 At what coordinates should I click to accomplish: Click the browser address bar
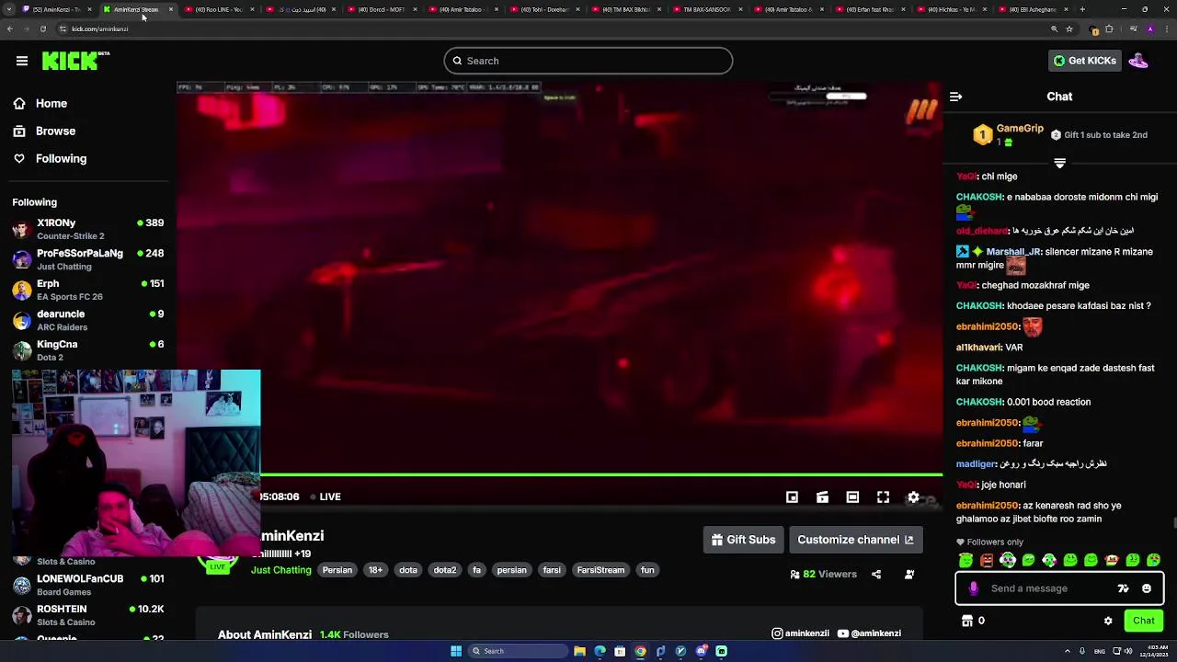pyautogui.click(x=552, y=29)
